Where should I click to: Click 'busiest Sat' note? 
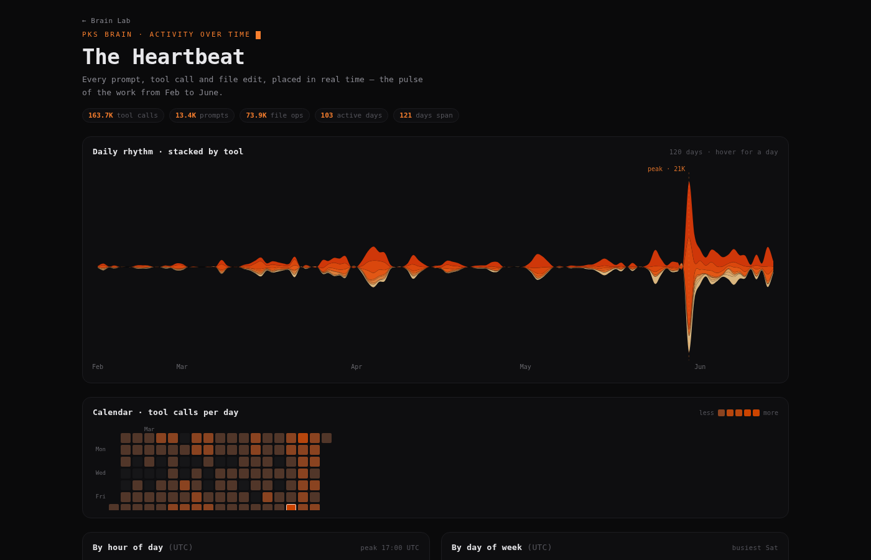pyautogui.click(x=755, y=548)
